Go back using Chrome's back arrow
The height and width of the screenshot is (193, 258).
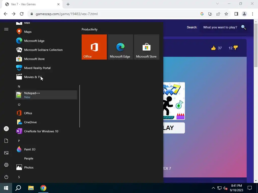(x=6, y=14)
